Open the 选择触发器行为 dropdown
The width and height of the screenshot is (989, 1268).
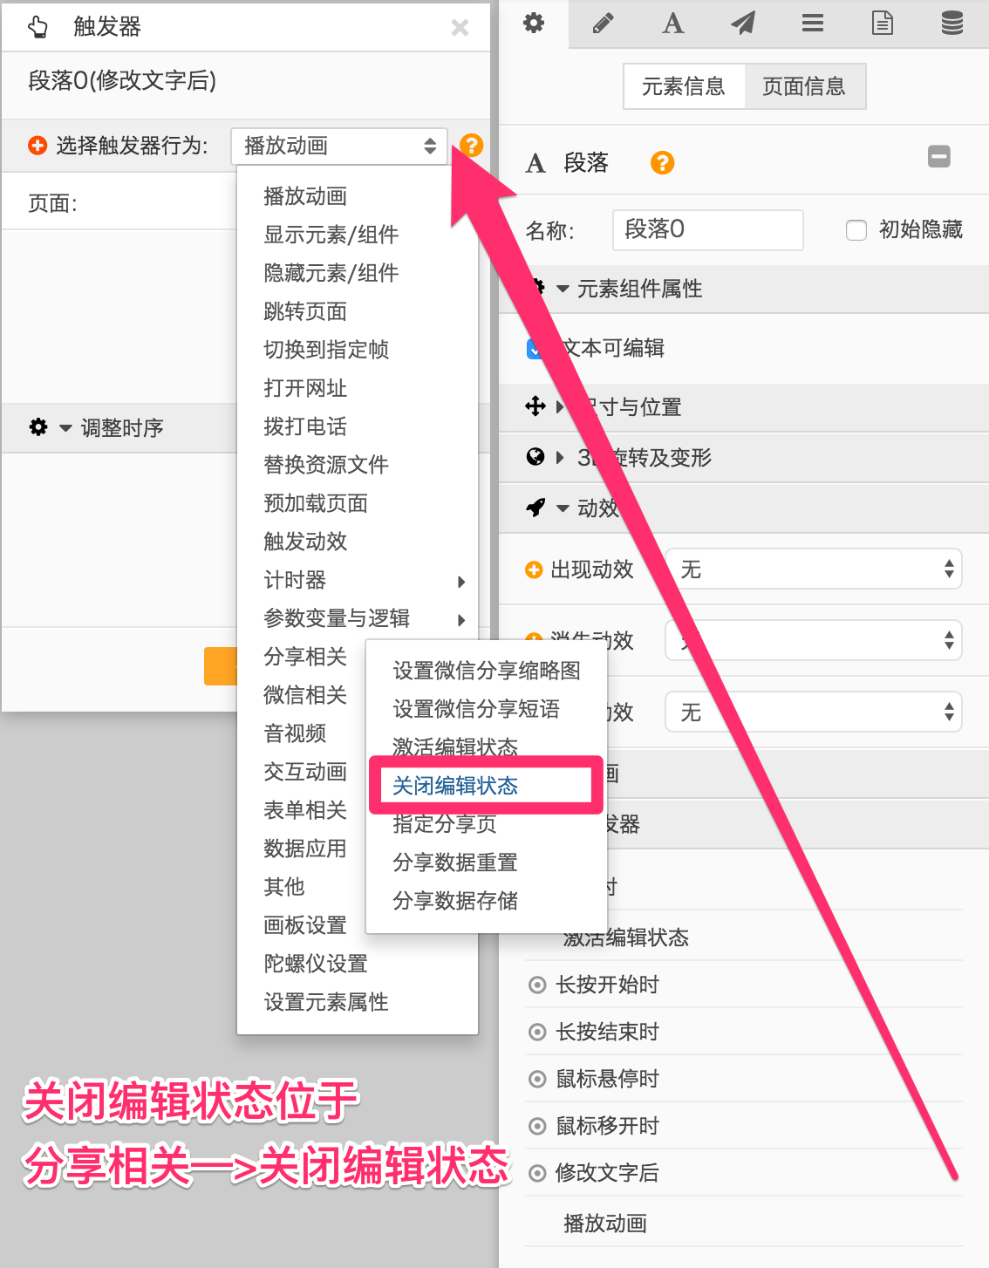[339, 147]
